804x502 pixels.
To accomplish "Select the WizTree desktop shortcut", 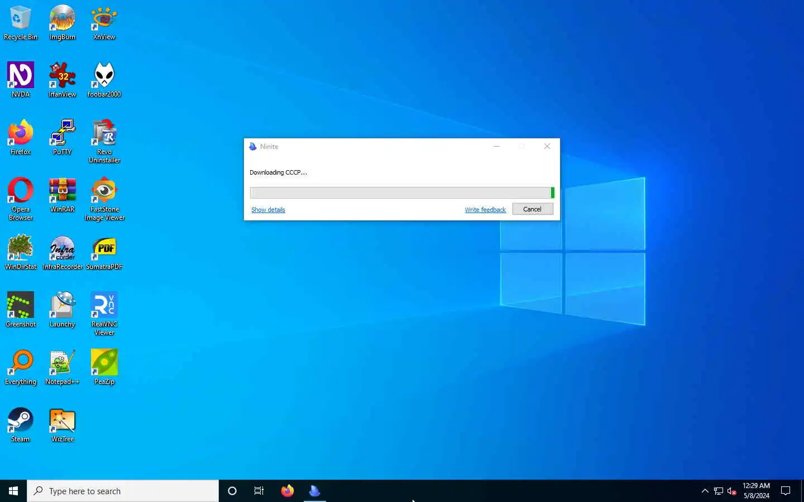I will (x=62, y=424).
